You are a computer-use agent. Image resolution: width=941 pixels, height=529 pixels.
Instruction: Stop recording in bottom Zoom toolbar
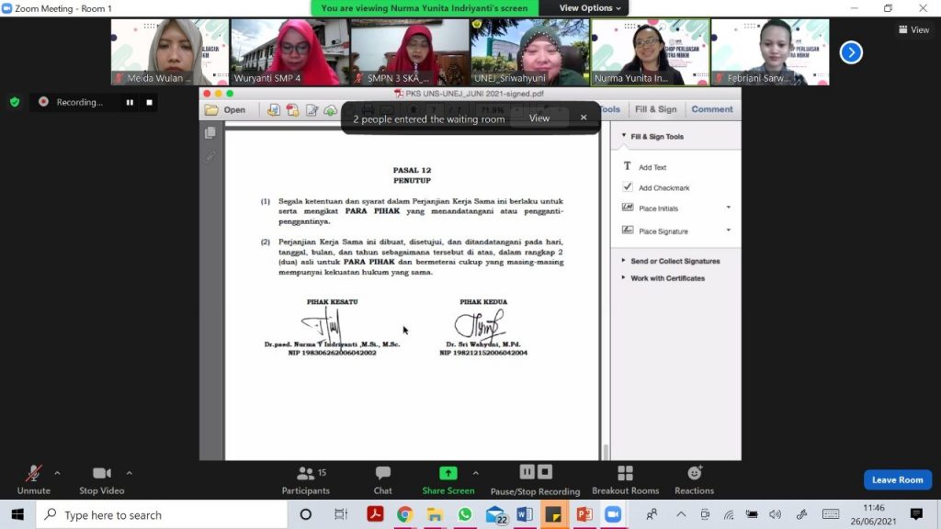[x=544, y=472]
